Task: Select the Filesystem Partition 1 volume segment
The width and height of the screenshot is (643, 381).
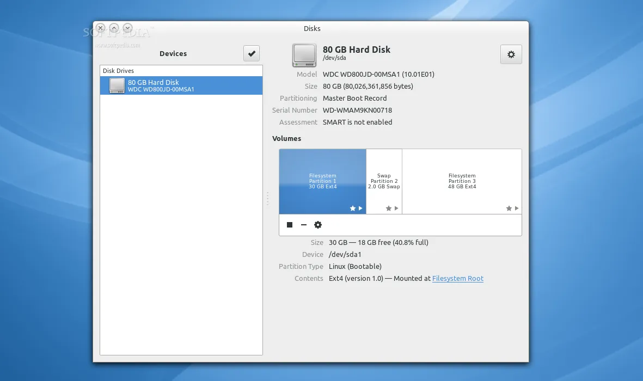Action: pos(322,180)
